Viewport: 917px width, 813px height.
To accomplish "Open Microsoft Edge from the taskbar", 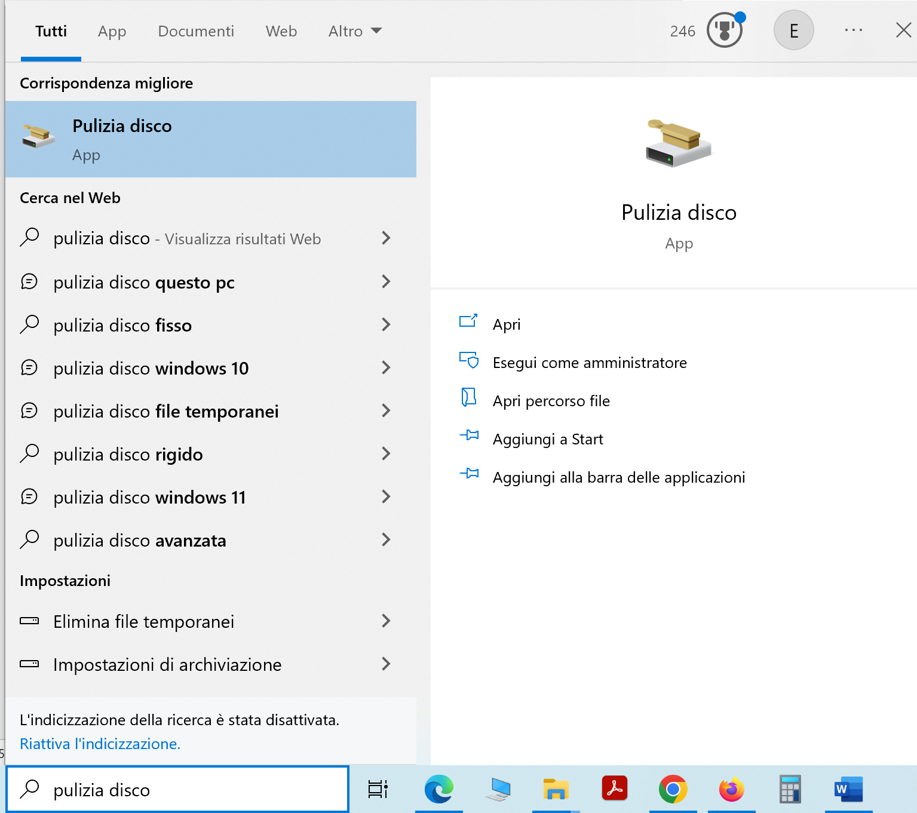I will click(438, 789).
